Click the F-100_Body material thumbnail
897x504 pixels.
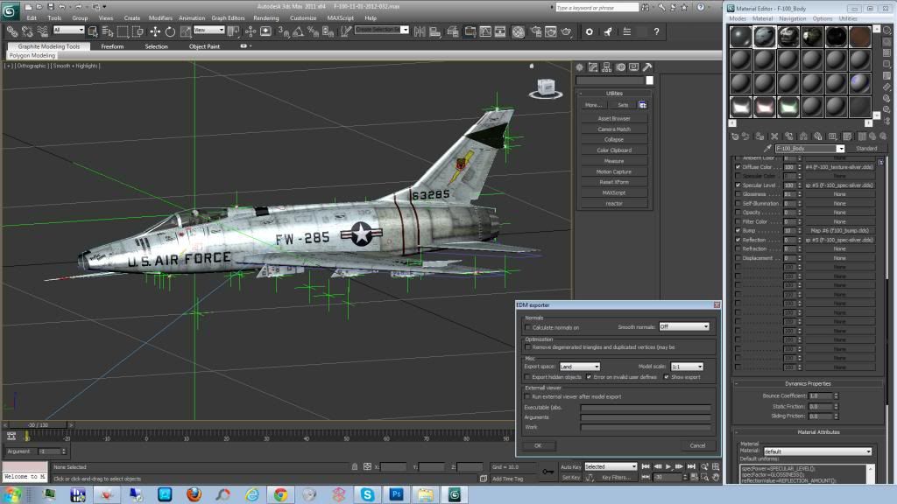(765, 37)
